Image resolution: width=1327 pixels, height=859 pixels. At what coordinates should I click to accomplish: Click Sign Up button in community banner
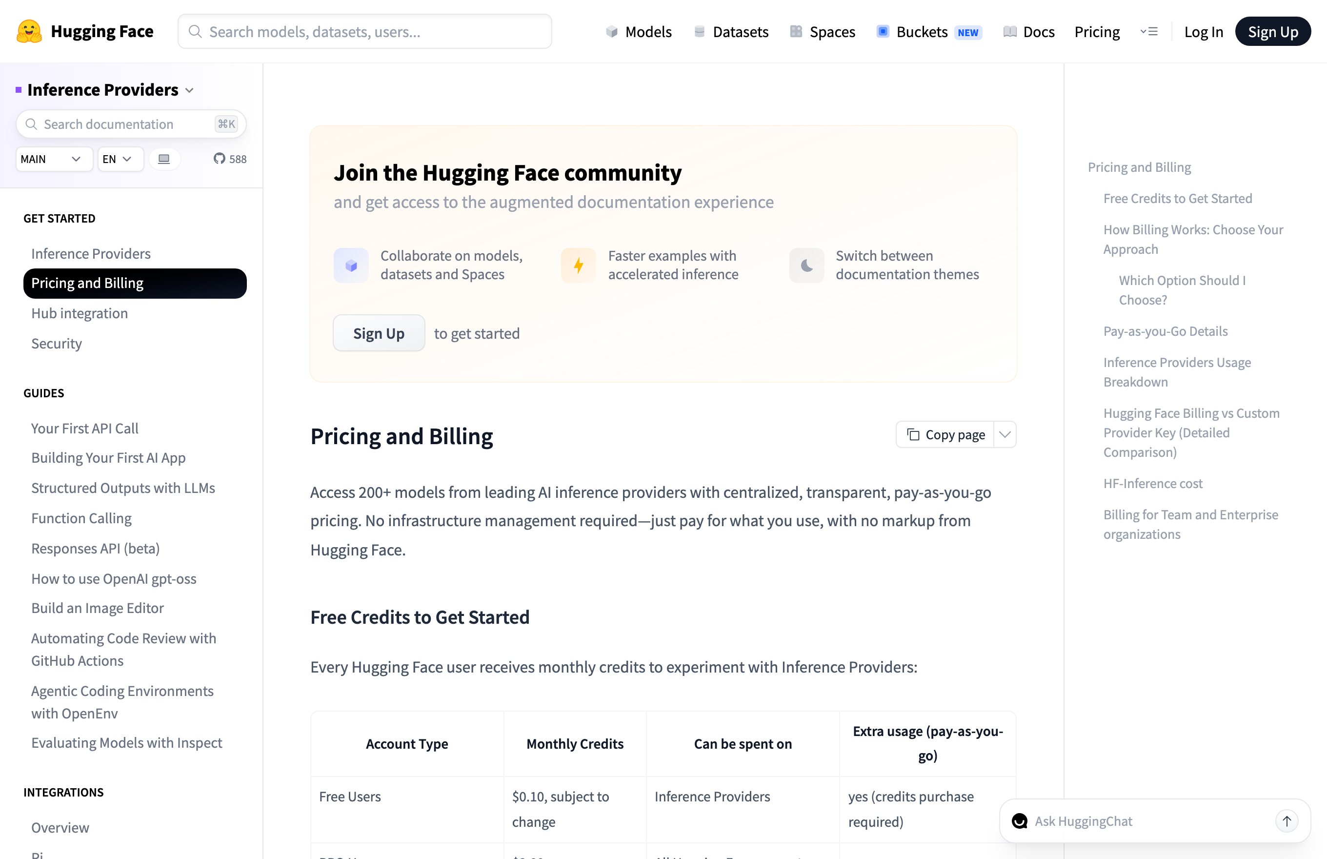[x=379, y=333]
